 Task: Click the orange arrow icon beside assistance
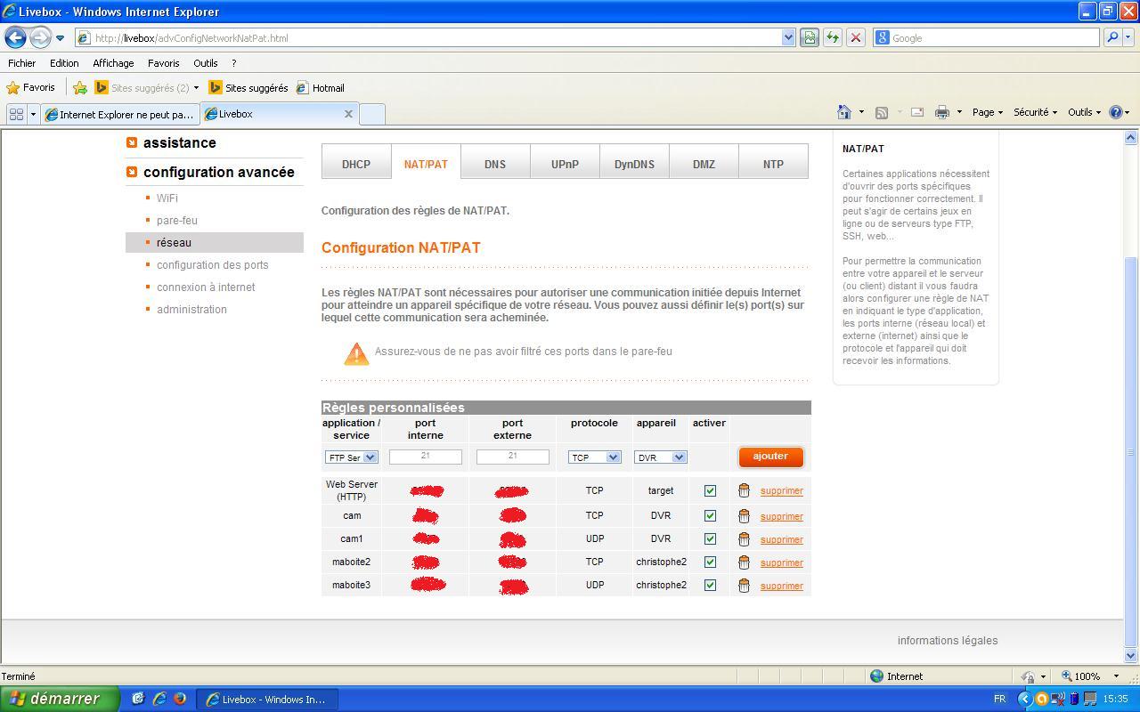click(x=132, y=142)
